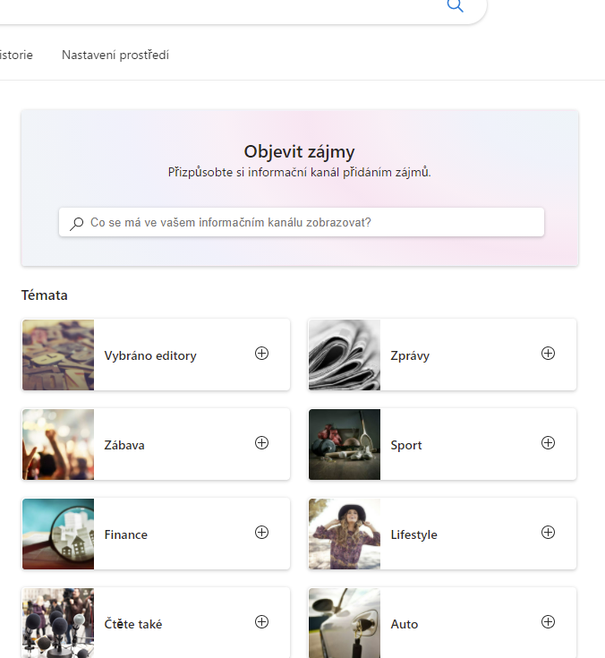Follow the Zábava topic via plus icon
Image resolution: width=605 pixels, height=658 pixels.
point(261,443)
